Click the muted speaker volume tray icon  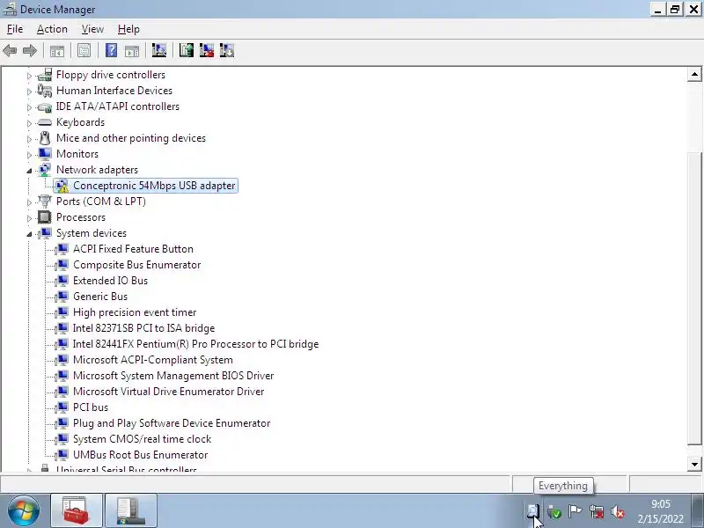[x=618, y=511]
